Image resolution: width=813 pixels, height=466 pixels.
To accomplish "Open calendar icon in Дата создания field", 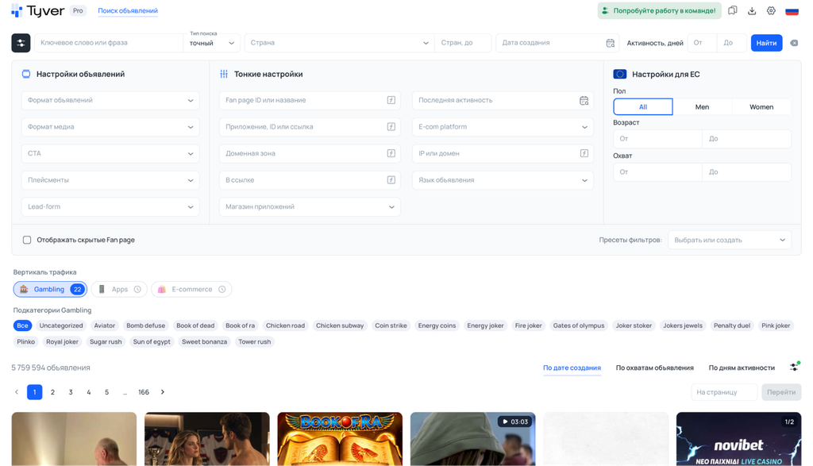I will (x=611, y=43).
